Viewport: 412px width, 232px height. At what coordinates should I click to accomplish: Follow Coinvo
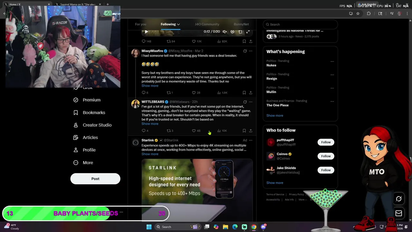coord(326,156)
